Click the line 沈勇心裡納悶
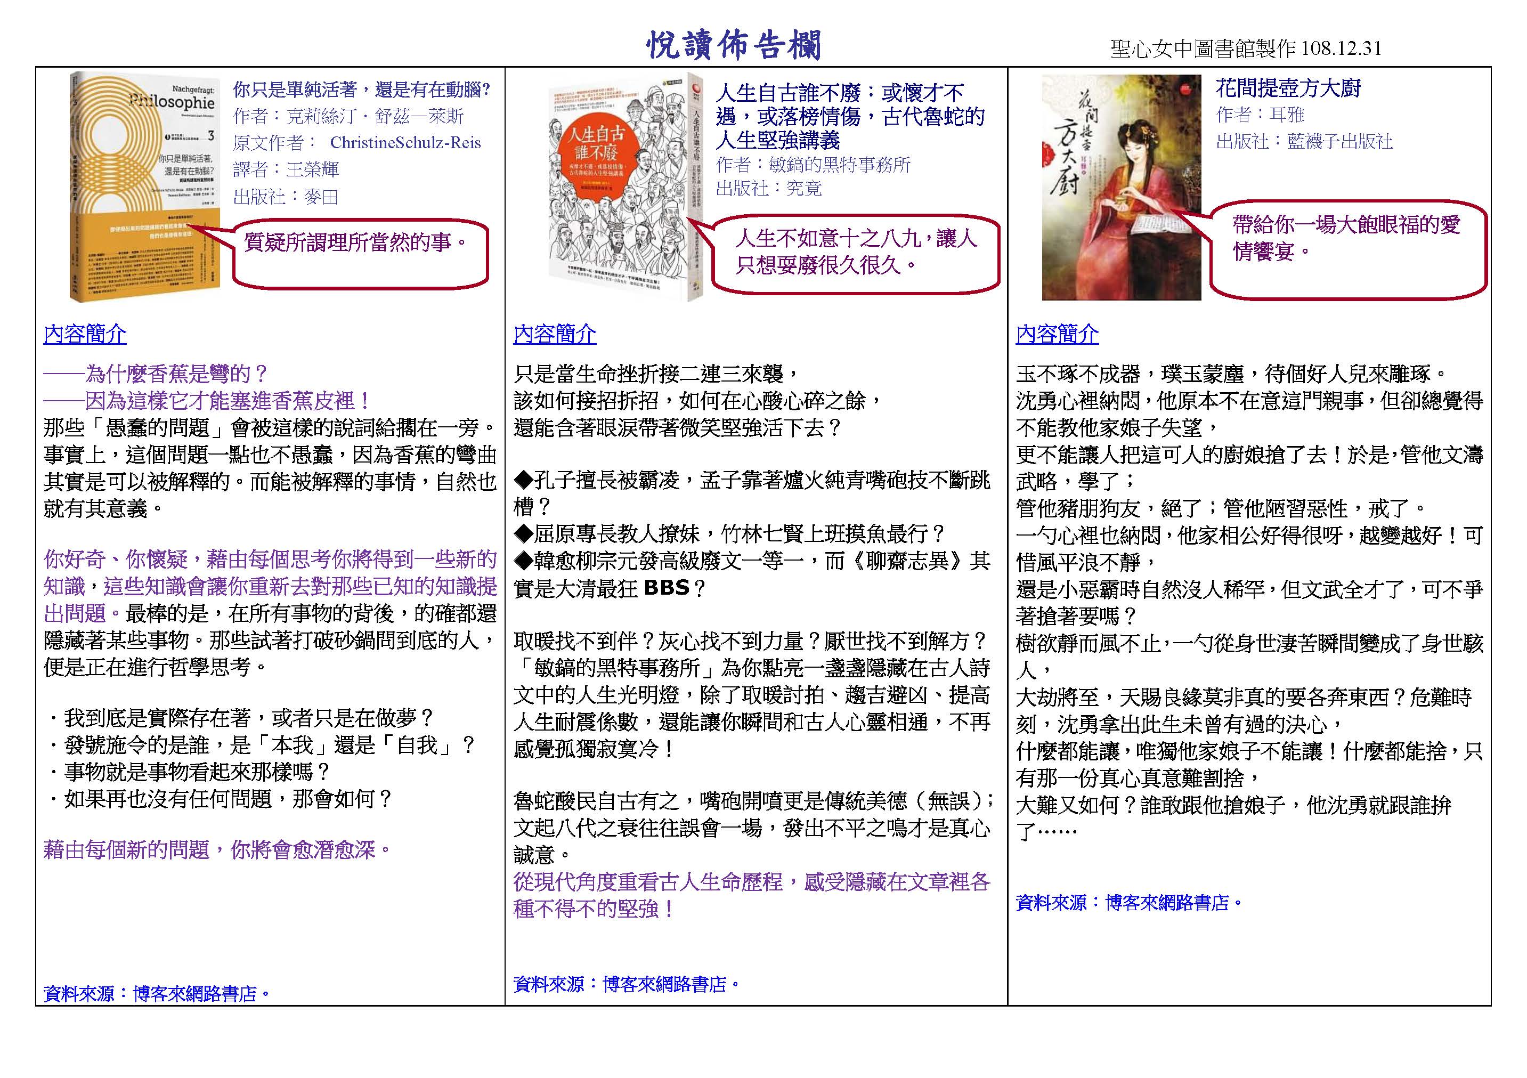The image size is (1527, 1078). 1249,414
